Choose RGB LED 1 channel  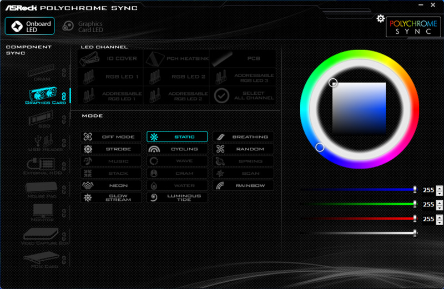point(110,77)
